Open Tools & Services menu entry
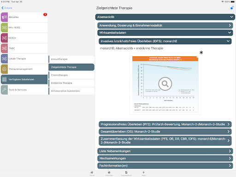This screenshot has width=236, height=177. (24, 90)
